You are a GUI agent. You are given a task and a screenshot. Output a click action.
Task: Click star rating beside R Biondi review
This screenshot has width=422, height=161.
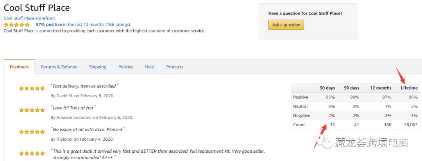(x=32, y=132)
